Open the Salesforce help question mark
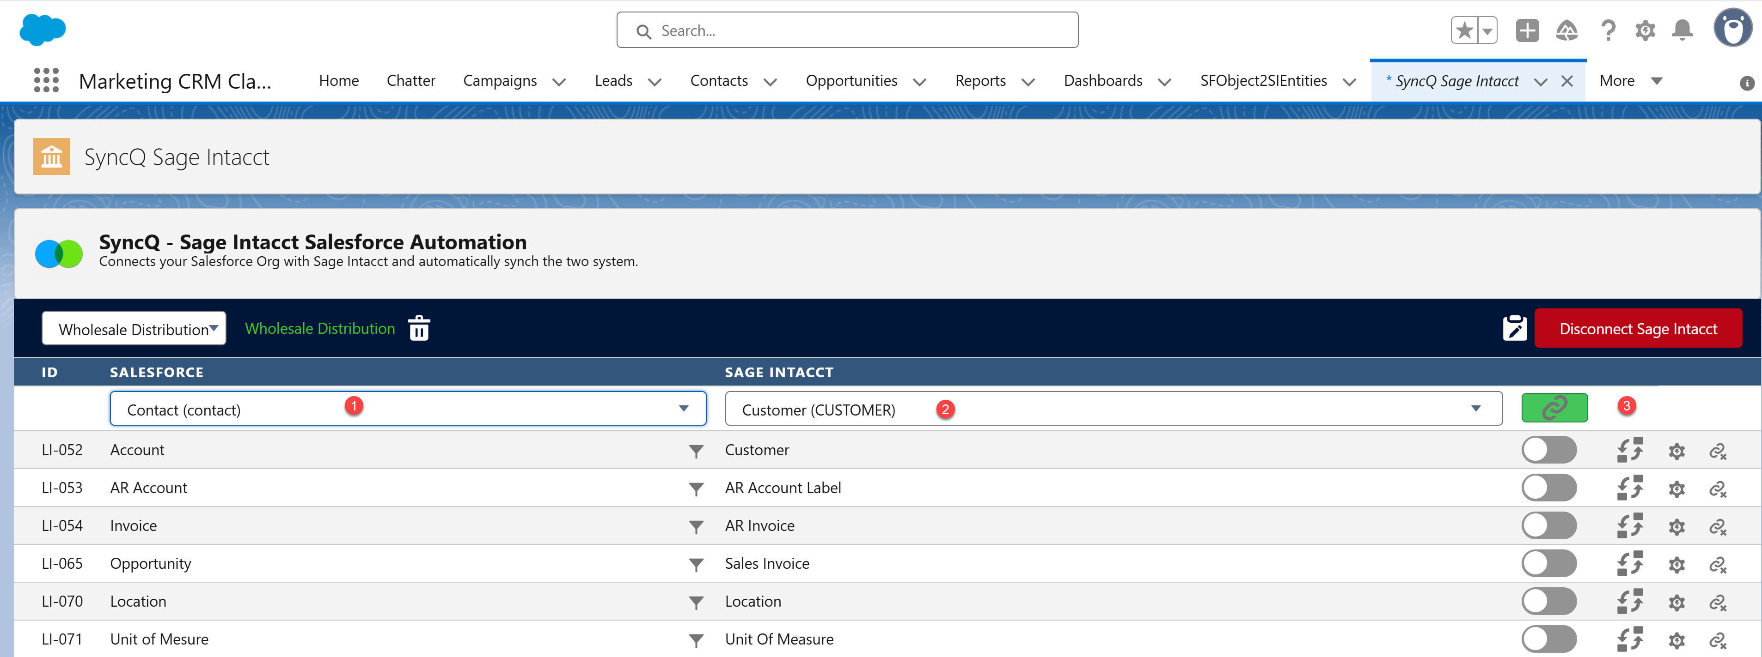Viewport: 1762px width, 657px height. pyautogui.click(x=1608, y=31)
